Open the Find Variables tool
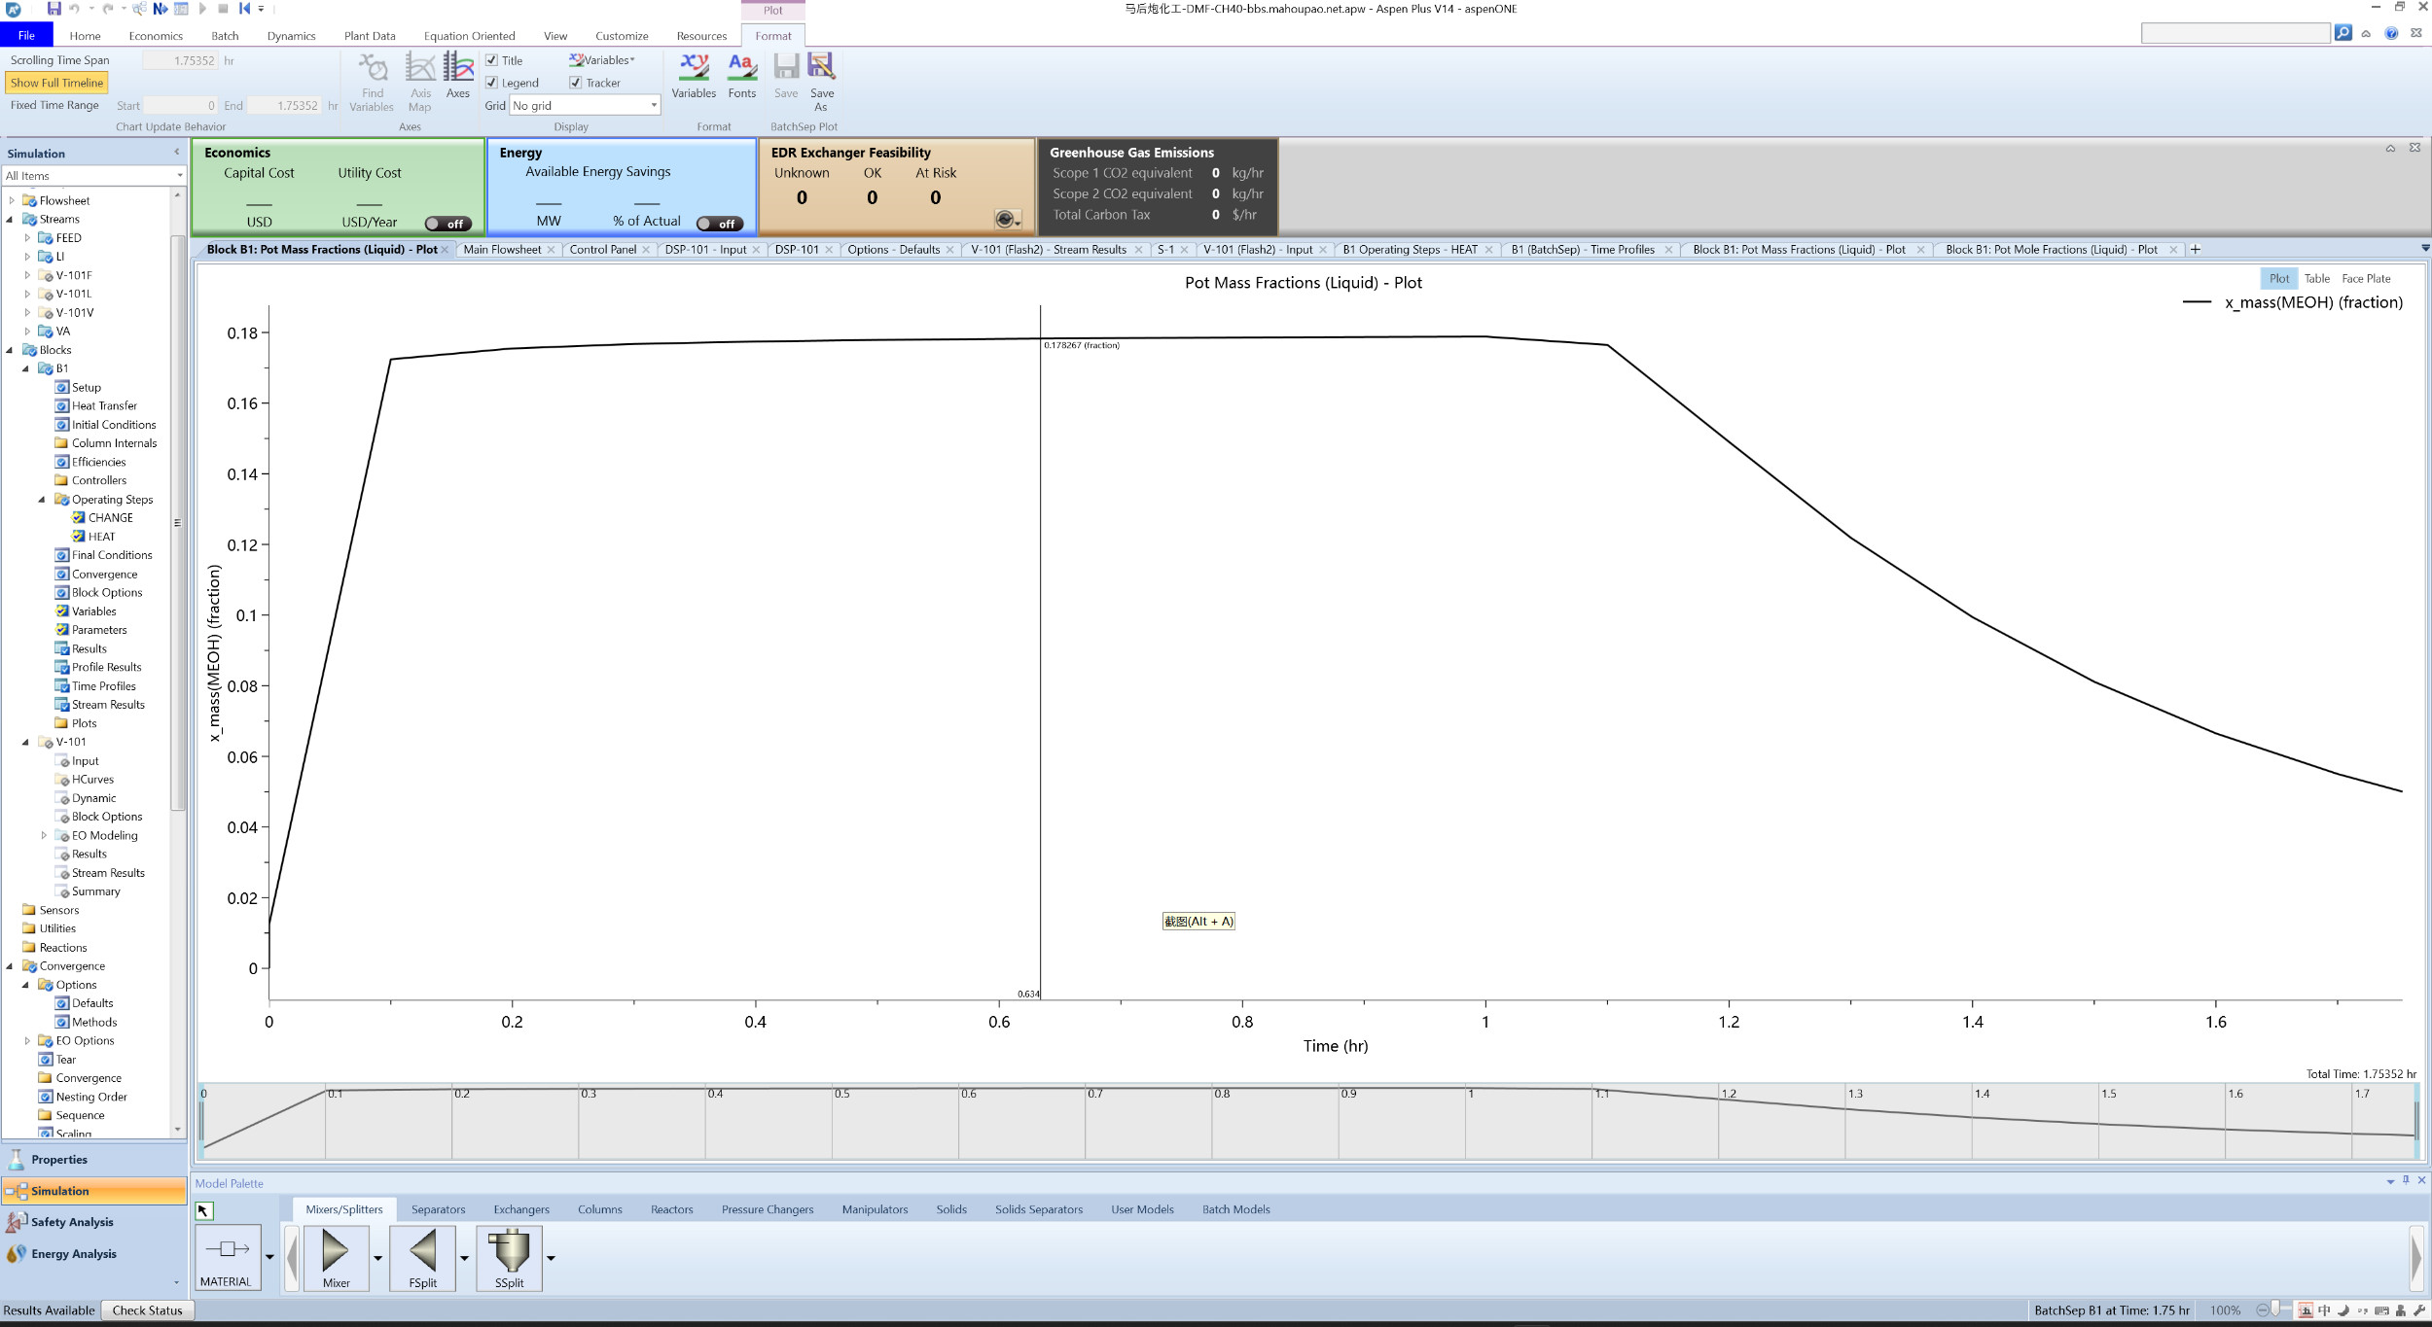The width and height of the screenshot is (2432, 1327). coord(372,82)
